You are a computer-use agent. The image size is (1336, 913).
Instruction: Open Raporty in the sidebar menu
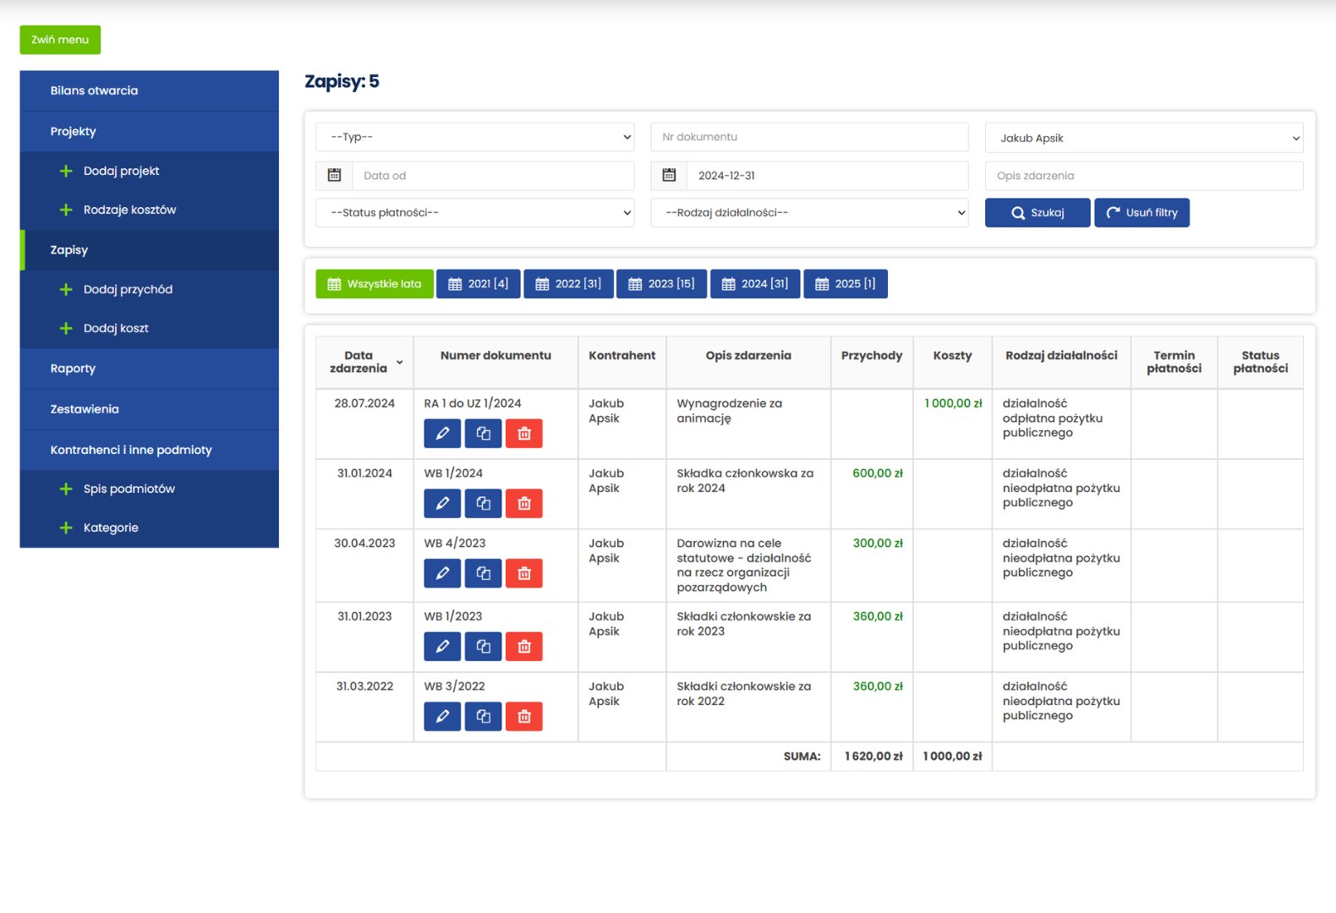73,369
